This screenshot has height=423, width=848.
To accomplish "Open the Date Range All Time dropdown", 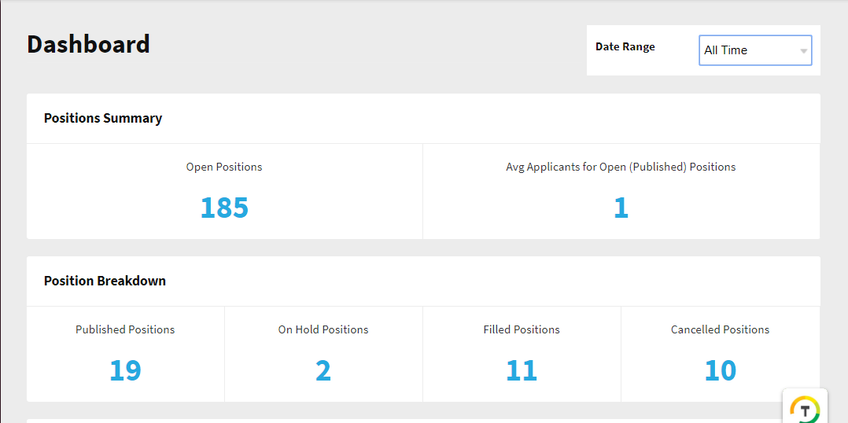I will click(x=755, y=50).
